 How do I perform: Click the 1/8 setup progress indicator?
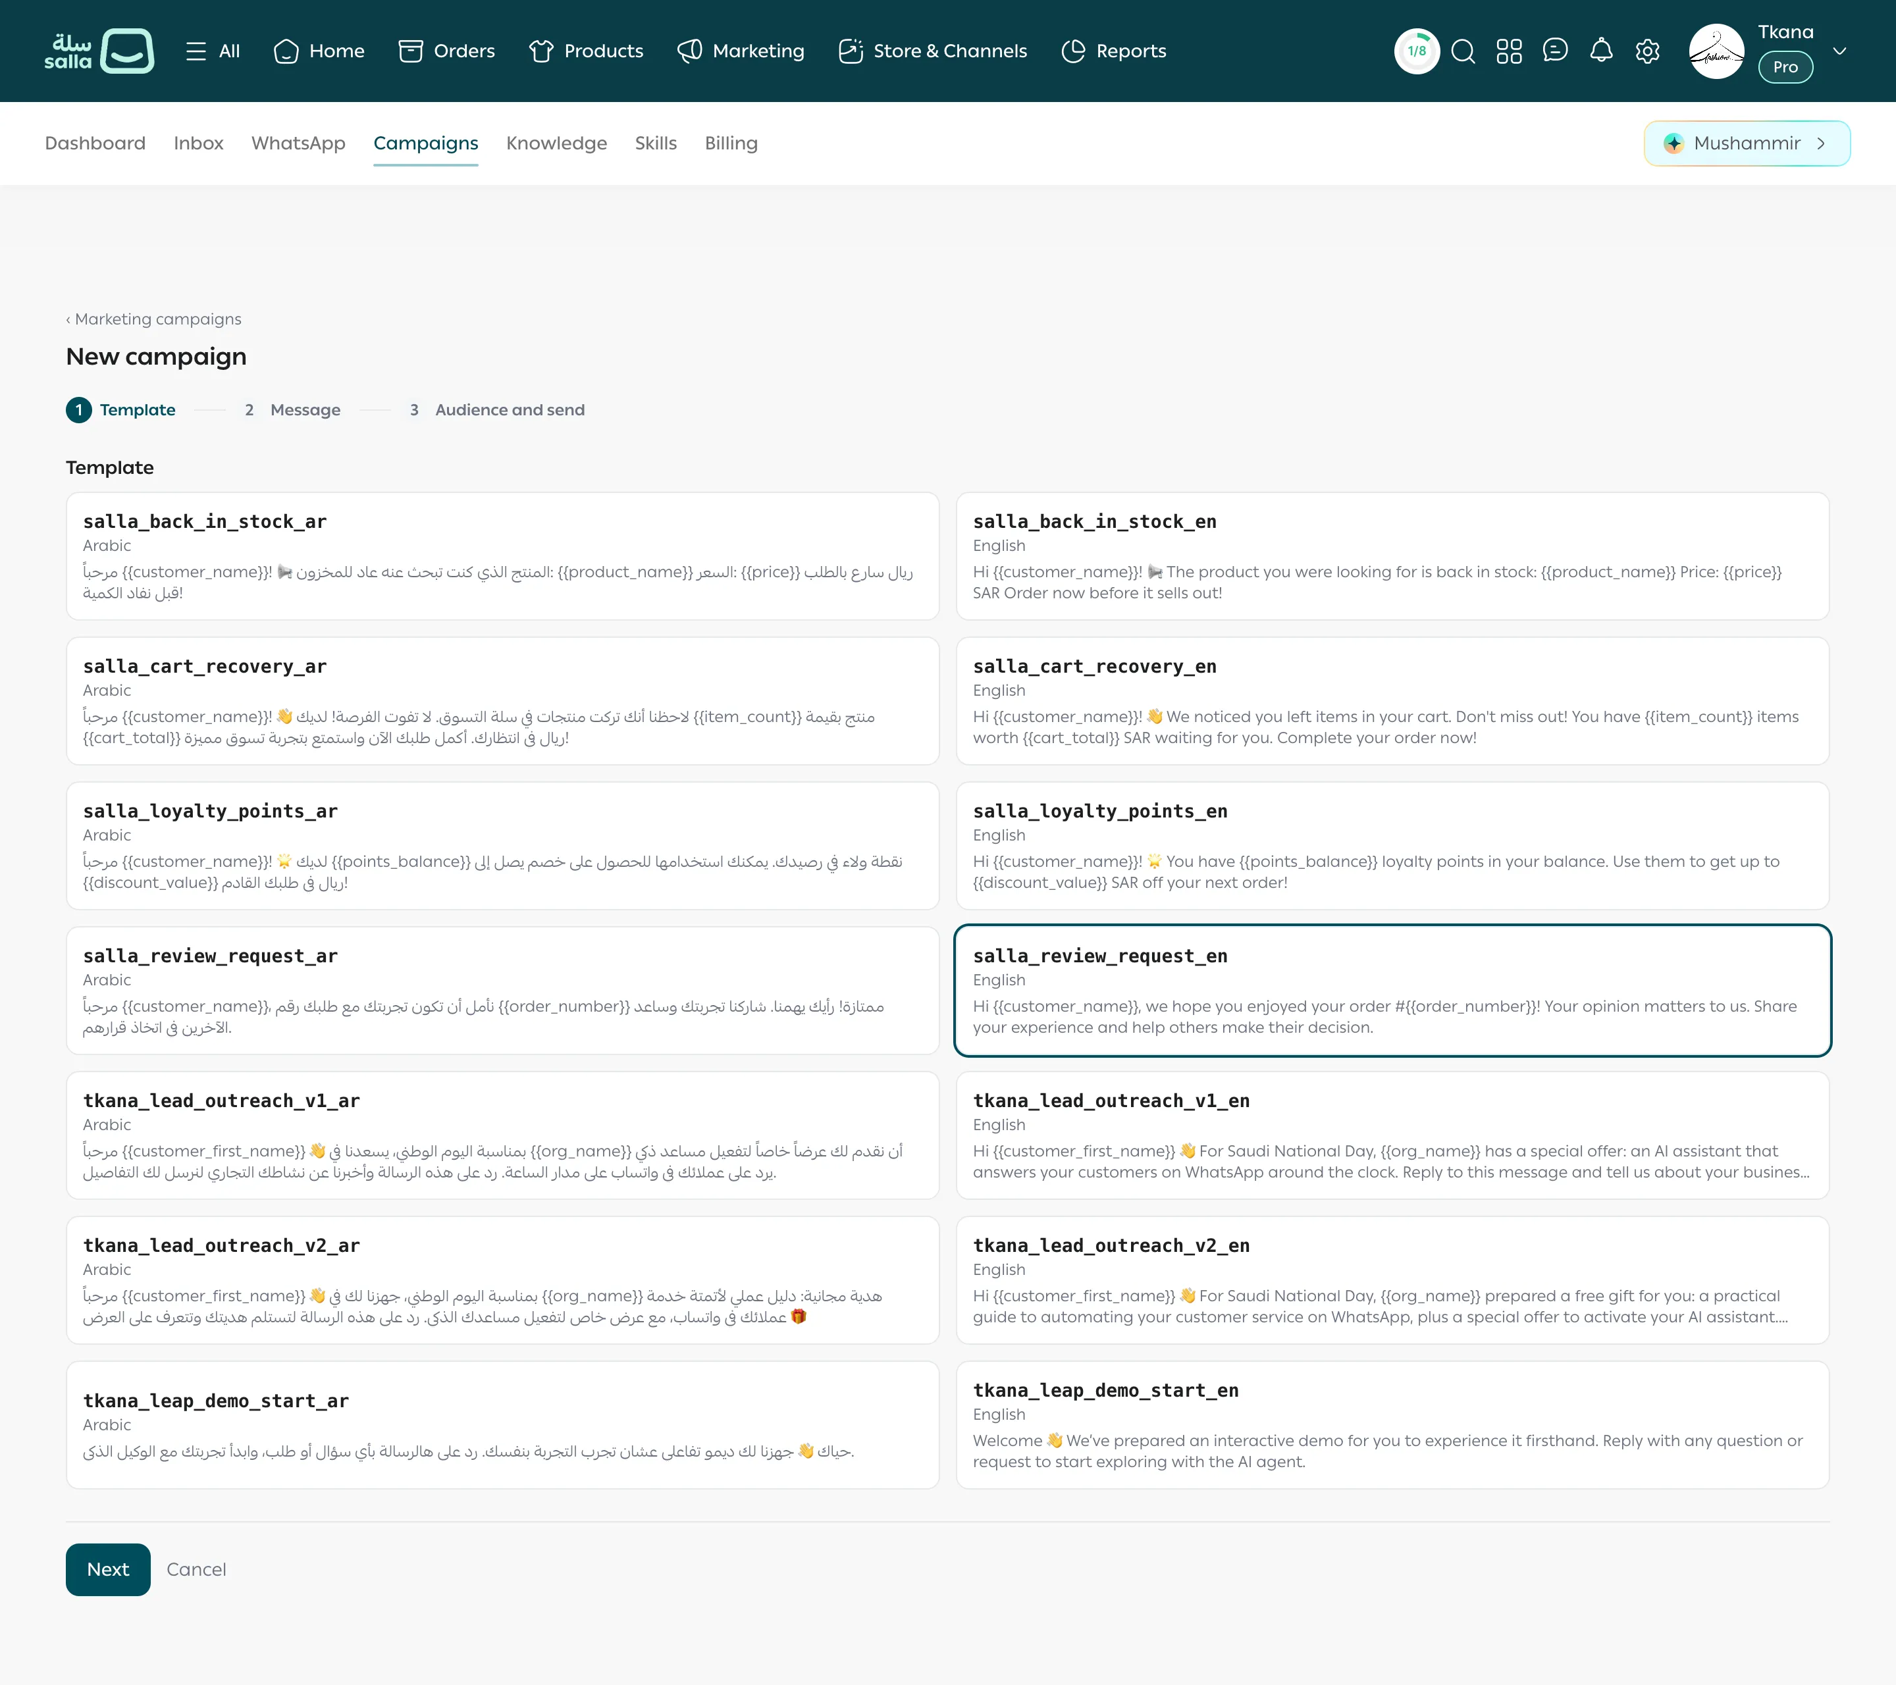click(x=1417, y=51)
